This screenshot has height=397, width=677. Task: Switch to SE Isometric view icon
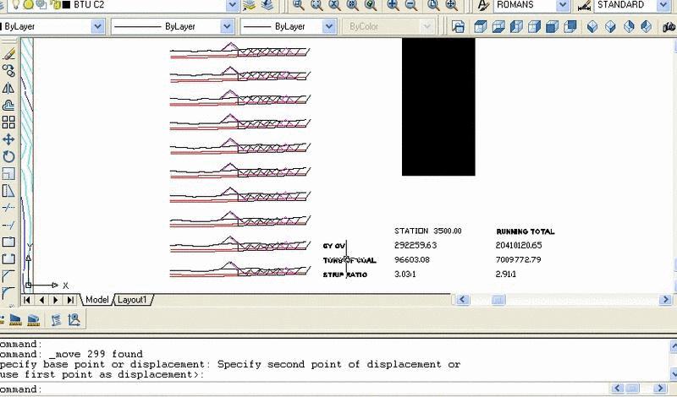tap(610, 27)
